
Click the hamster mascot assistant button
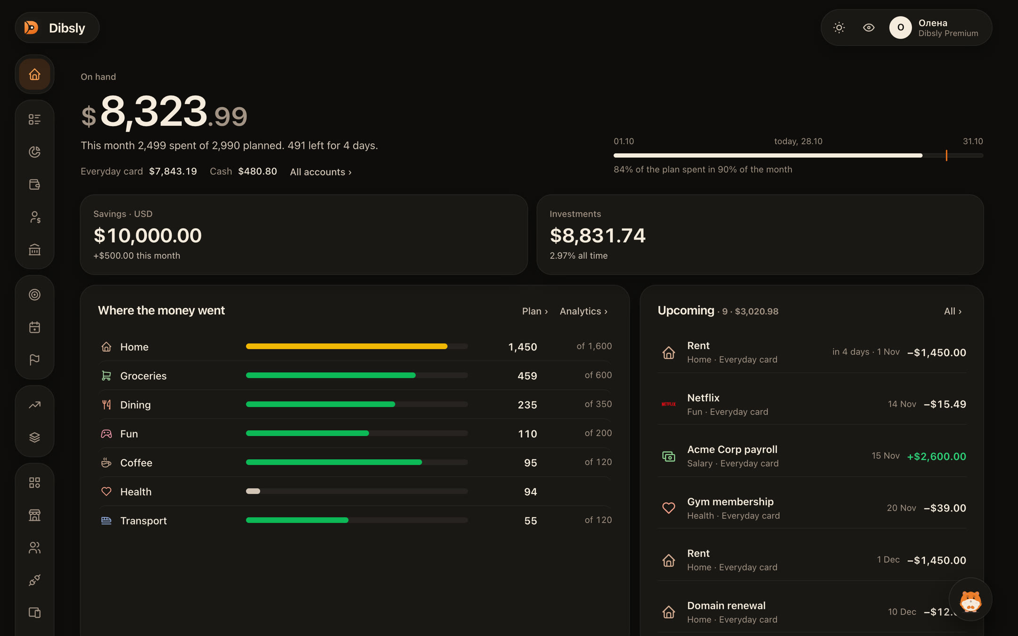(970, 600)
